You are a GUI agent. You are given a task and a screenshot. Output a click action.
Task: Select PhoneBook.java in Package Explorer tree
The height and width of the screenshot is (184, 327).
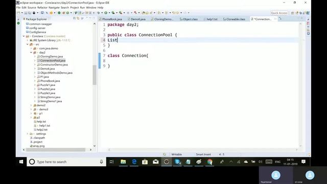[x=50, y=81]
